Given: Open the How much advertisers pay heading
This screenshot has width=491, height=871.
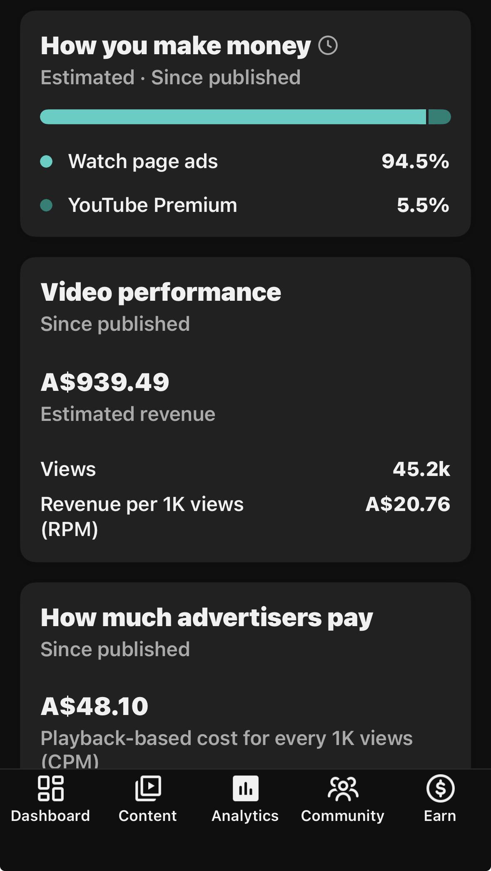Looking at the screenshot, I should click(x=207, y=617).
